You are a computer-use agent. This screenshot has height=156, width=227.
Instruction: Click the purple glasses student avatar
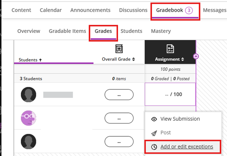pyautogui.click(x=28, y=118)
